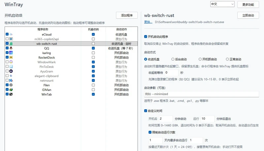264x151 pixels.
Task: Select the elegant-clipboard row name
Action: 47,76
